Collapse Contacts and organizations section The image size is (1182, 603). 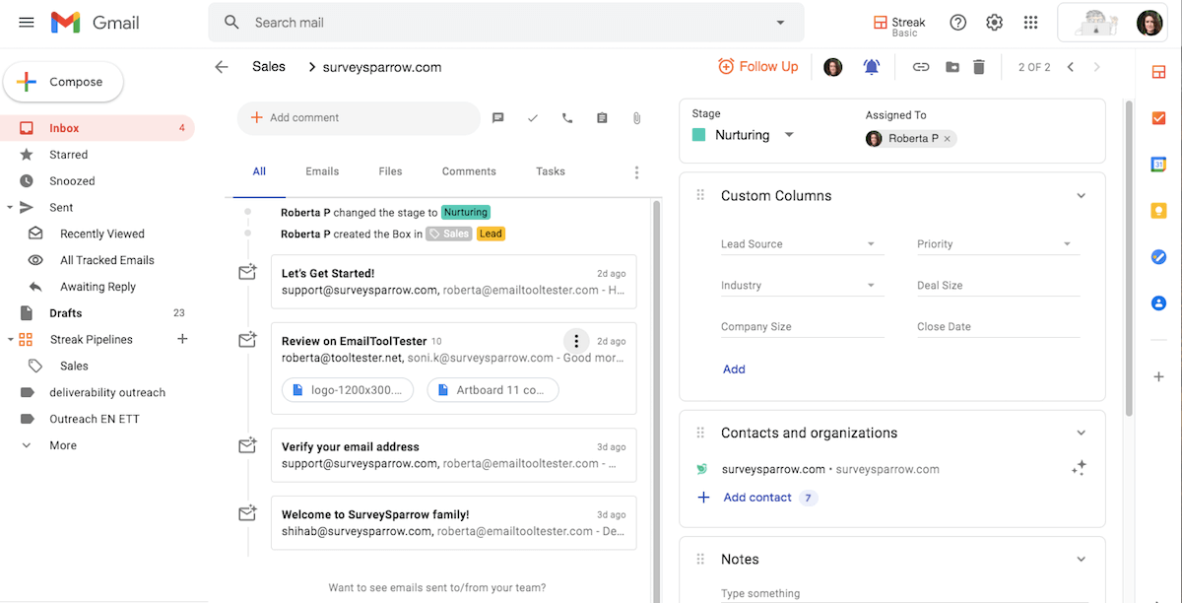pos(1081,434)
